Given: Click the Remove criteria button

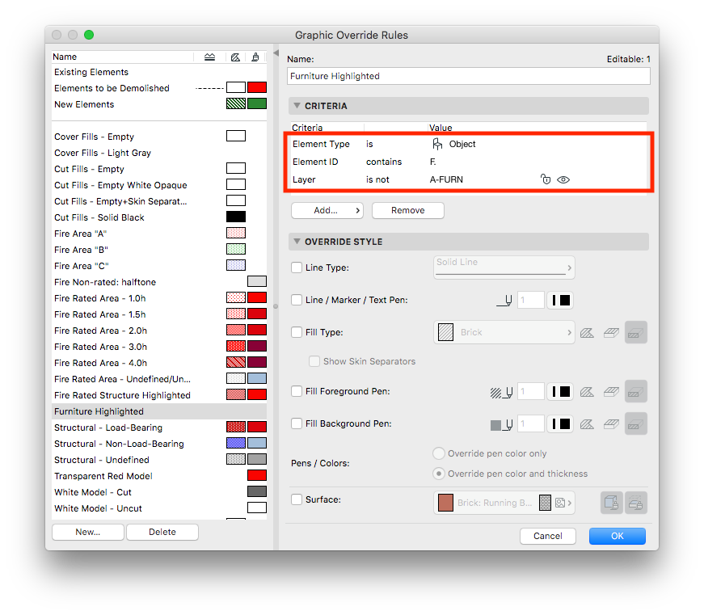Looking at the screenshot, I should [x=407, y=211].
